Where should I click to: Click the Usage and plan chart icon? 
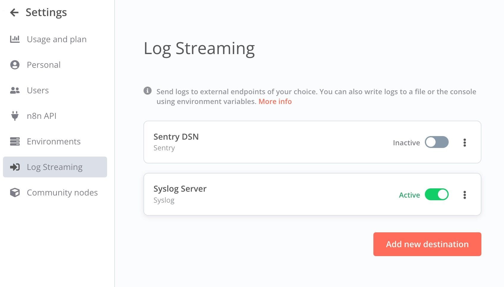pos(15,39)
